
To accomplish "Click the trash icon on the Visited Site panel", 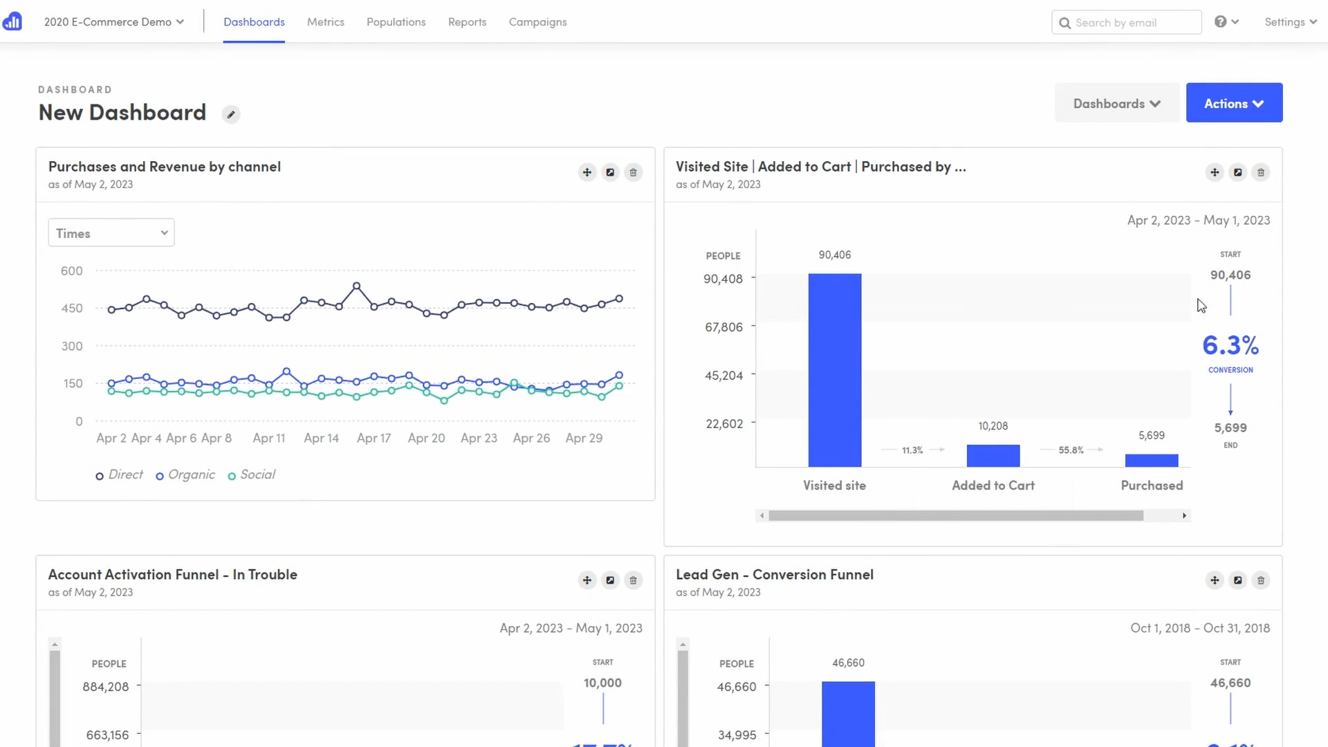I will point(1260,172).
